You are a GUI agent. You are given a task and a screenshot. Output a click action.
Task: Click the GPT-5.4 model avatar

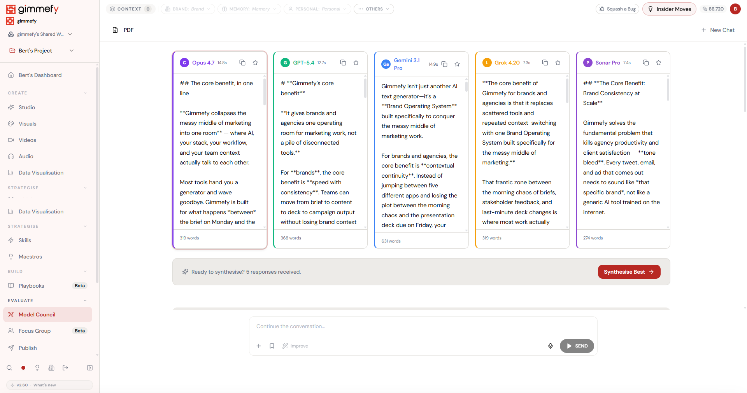pyautogui.click(x=285, y=63)
